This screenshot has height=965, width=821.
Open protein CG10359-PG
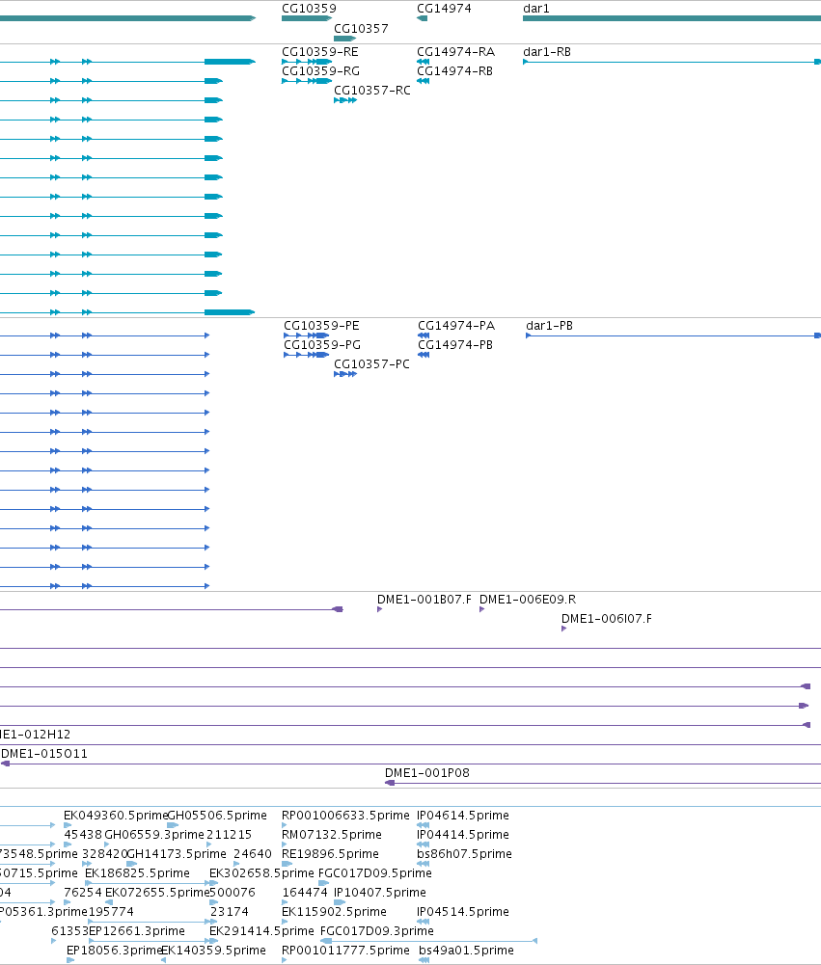(322, 345)
